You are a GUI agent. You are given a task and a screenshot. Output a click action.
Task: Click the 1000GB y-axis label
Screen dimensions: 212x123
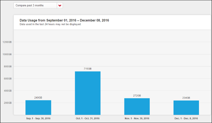point(7,54)
